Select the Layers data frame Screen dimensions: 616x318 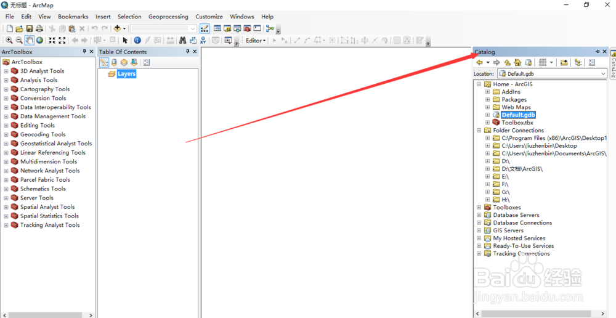click(x=126, y=74)
